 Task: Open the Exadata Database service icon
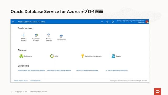point(49,35)
